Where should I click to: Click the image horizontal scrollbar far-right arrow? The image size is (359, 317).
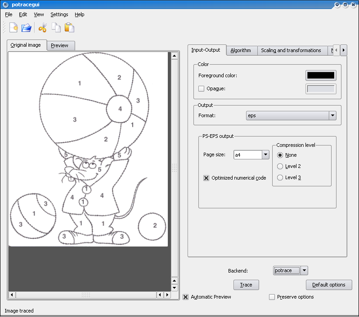[167, 295]
